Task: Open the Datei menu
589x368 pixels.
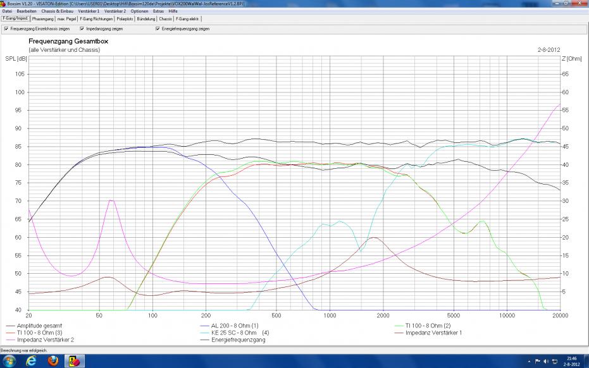Action: (7, 11)
